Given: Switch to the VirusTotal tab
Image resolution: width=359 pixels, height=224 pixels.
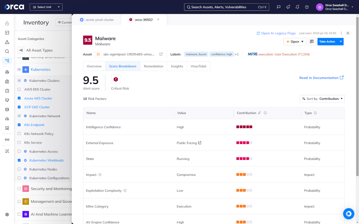Looking at the screenshot, I should tap(198, 66).
